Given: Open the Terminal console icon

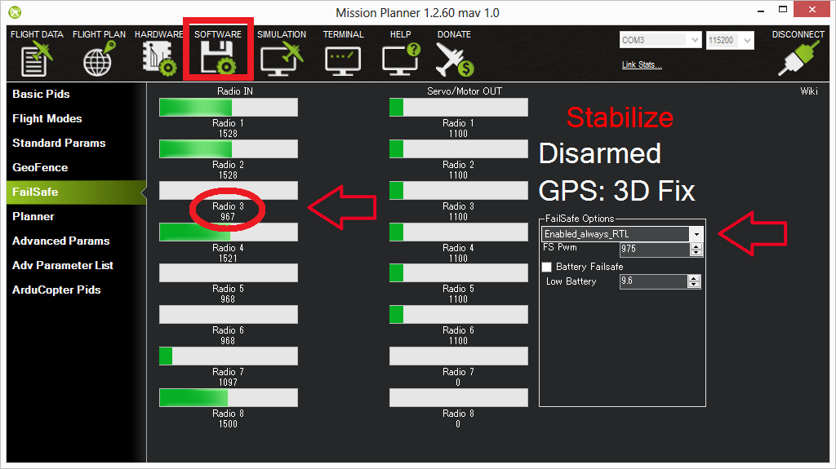Looking at the screenshot, I should [x=343, y=60].
